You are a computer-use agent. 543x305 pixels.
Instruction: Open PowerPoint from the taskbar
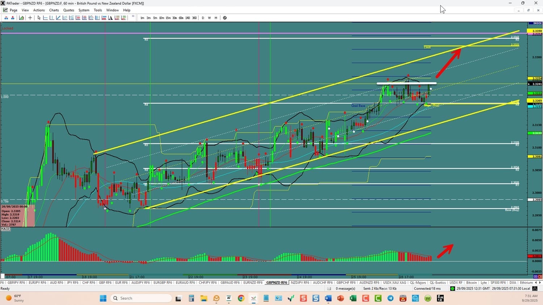pyautogui.click(x=341, y=298)
